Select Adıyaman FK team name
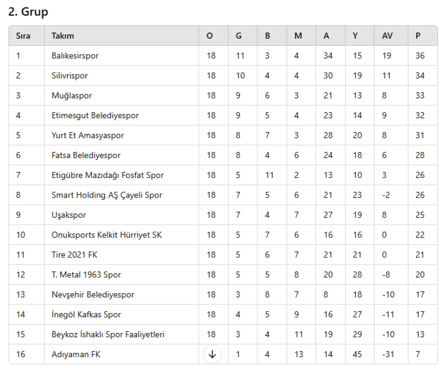Screen dimensions: 444x368 [76, 354]
